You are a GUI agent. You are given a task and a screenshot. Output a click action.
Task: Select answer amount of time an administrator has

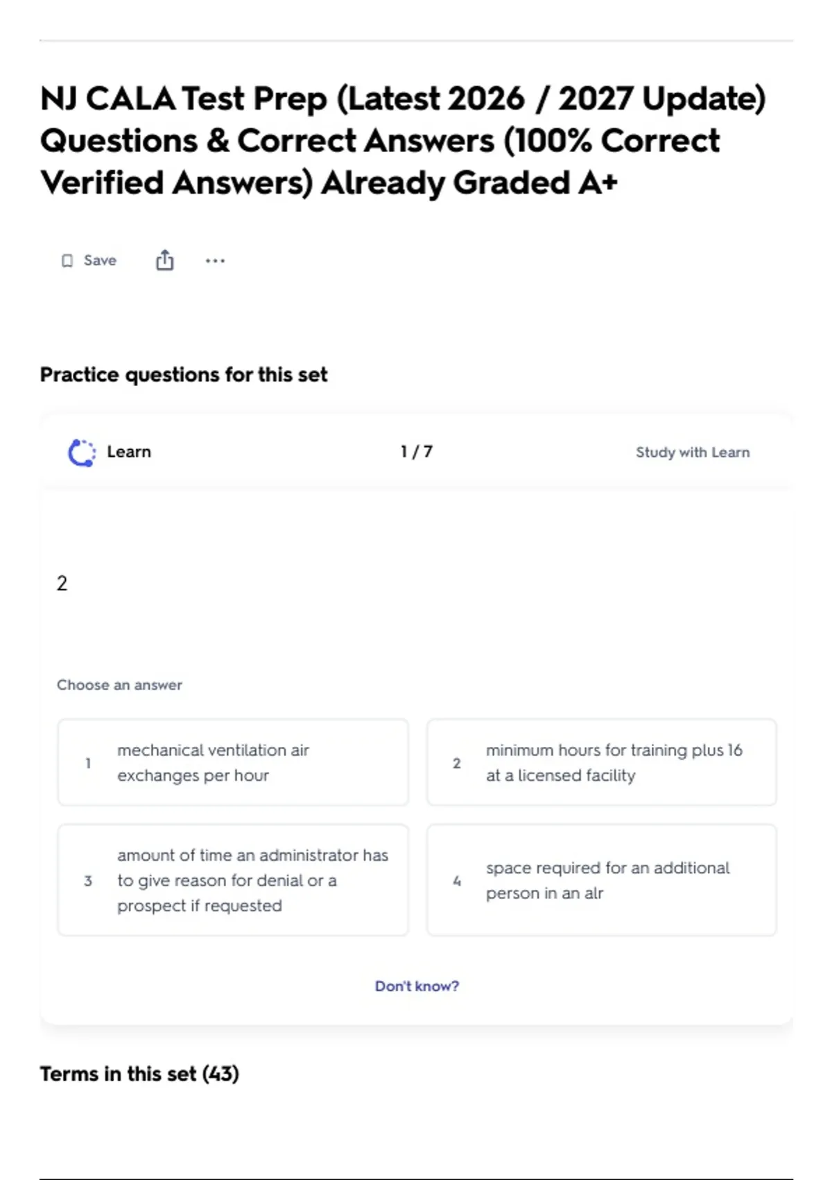pyautogui.click(x=233, y=880)
